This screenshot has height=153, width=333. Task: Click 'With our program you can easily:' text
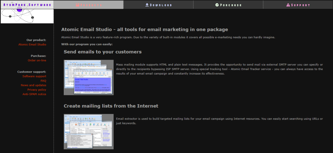pyautogui.click(x=87, y=44)
